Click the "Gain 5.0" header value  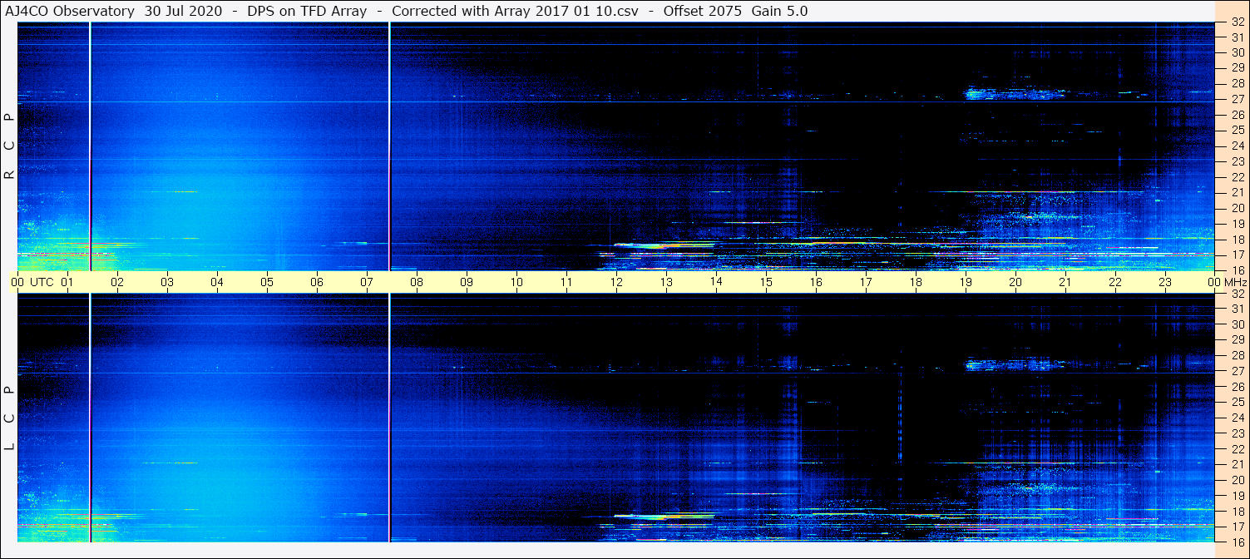pos(779,11)
